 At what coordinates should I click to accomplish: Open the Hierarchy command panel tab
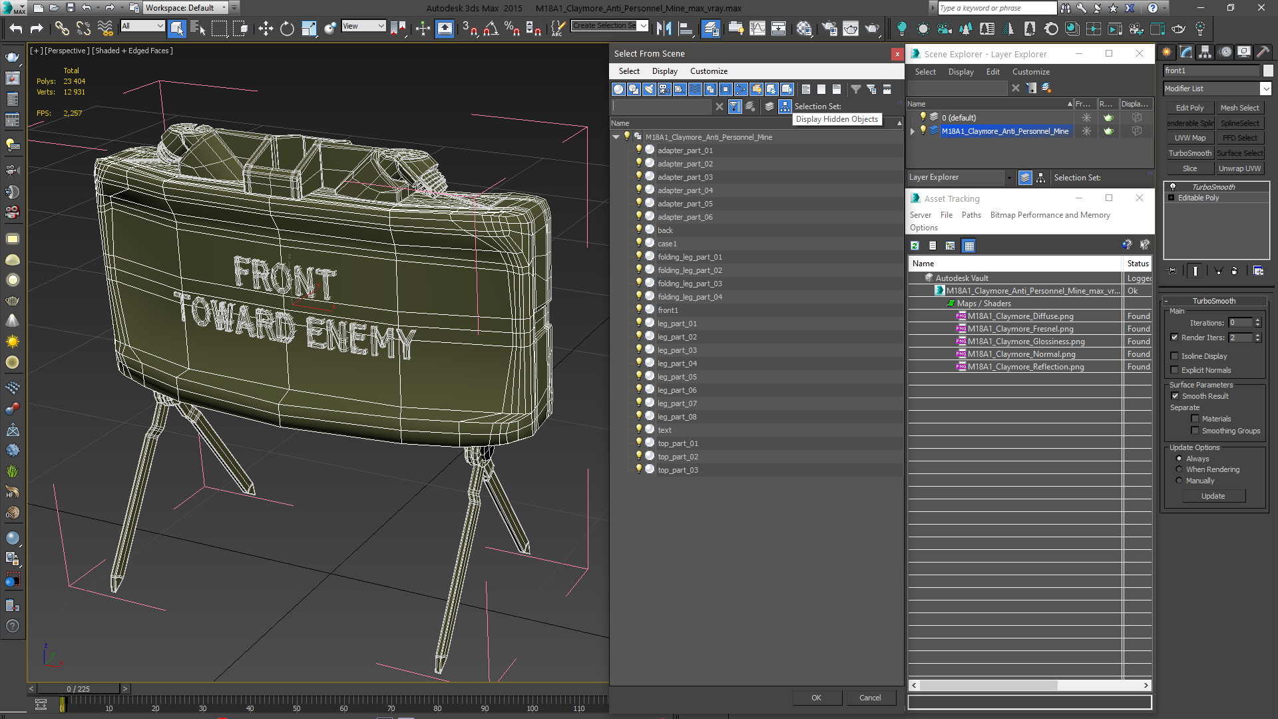point(1205,52)
